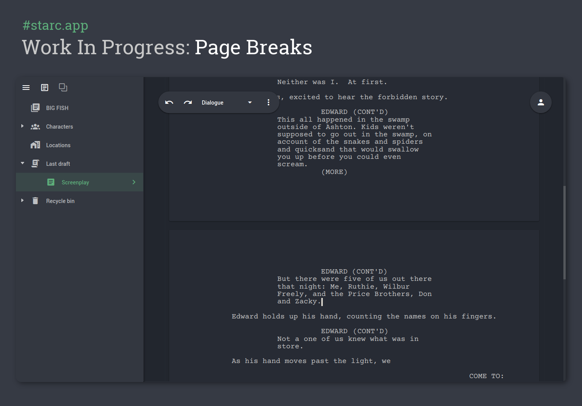Undo the last edit
The height and width of the screenshot is (406, 582).
pyautogui.click(x=169, y=102)
